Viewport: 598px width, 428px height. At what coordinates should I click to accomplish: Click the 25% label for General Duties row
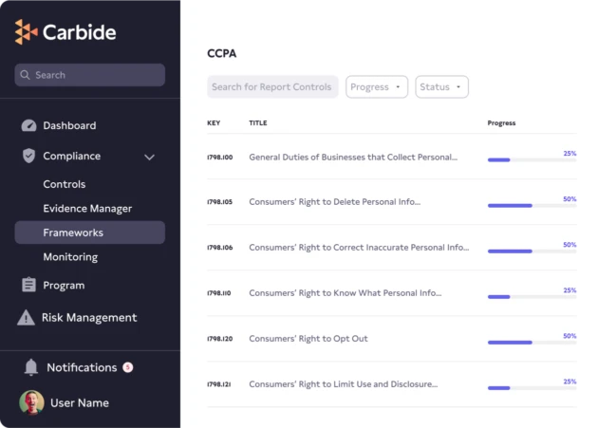click(x=570, y=154)
